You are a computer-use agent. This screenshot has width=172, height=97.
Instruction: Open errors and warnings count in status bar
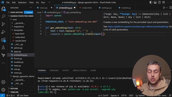point(10,95)
